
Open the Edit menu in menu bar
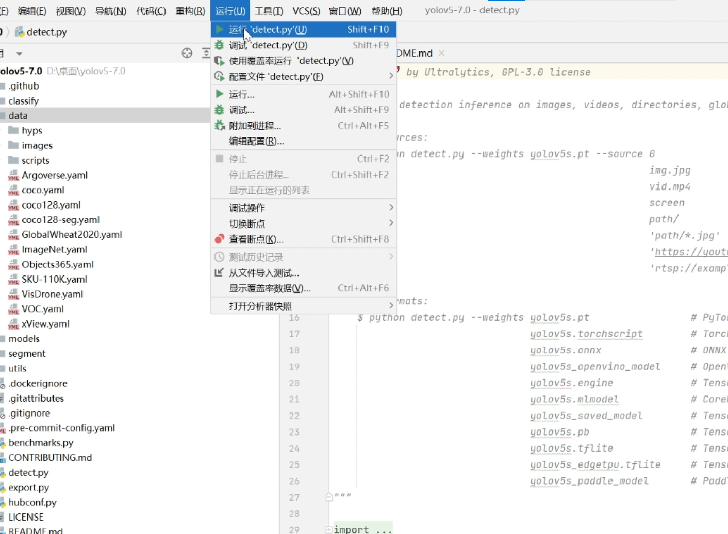(32, 11)
